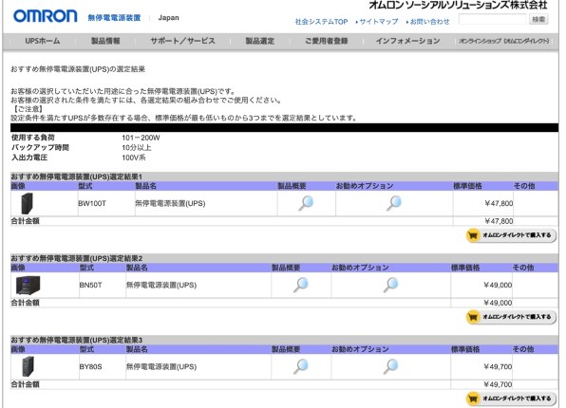The width and height of the screenshot is (566, 408).
Task: Open the サポート/サービス menu item
Action: tap(182, 41)
